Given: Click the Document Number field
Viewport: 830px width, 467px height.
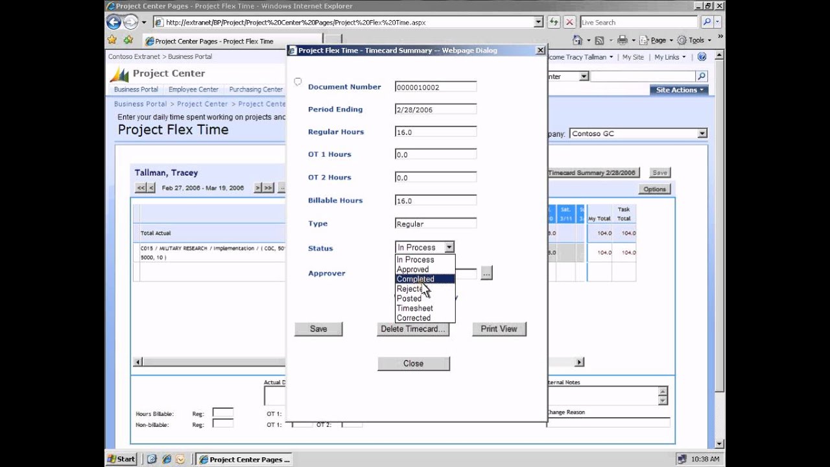Looking at the screenshot, I should (436, 87).
